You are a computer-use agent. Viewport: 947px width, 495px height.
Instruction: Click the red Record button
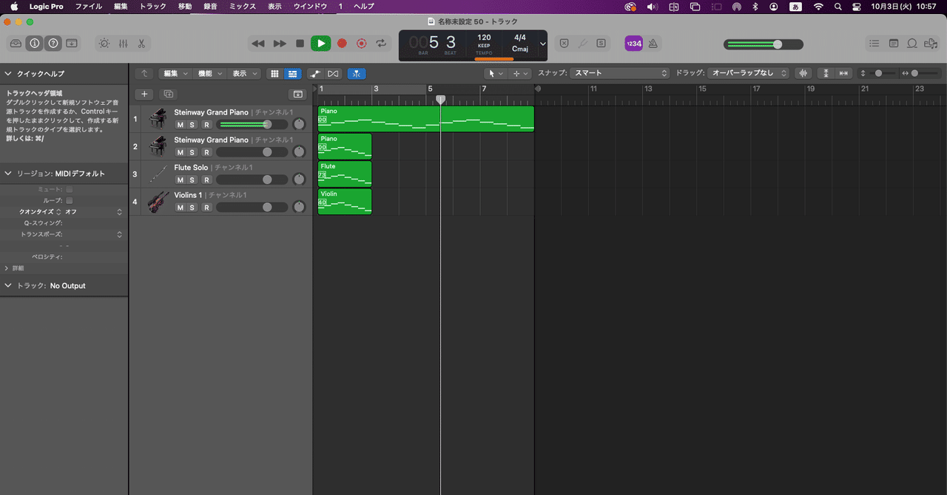342,44
